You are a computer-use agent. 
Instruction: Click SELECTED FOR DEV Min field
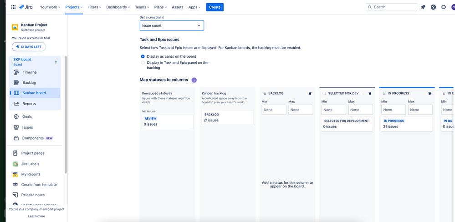[x=334, y=110]
